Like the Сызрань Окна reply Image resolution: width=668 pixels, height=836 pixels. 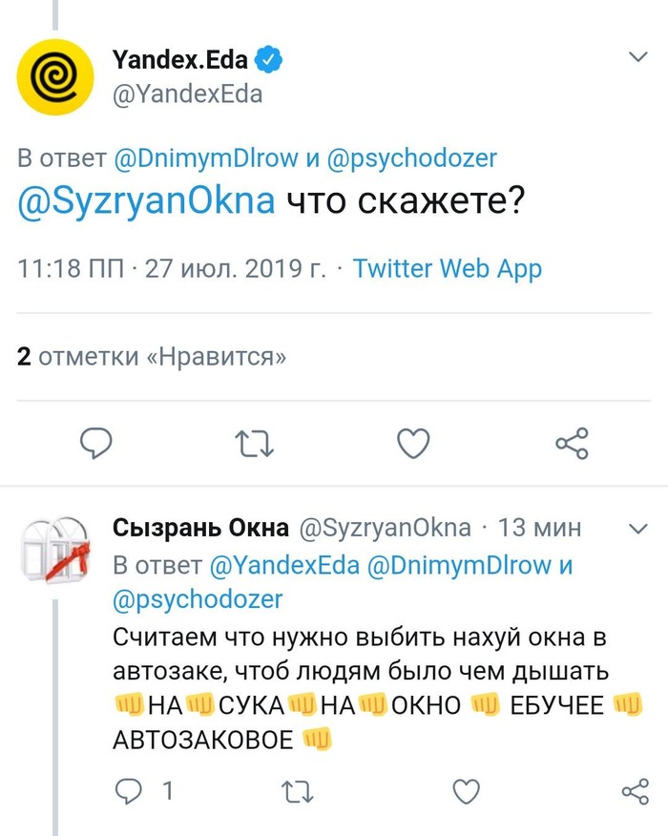coord(465,790)
